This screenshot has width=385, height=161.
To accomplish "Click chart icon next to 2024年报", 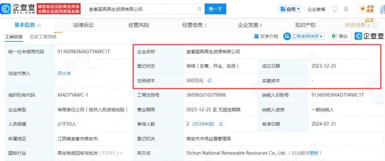I will [x=221, y=124].
